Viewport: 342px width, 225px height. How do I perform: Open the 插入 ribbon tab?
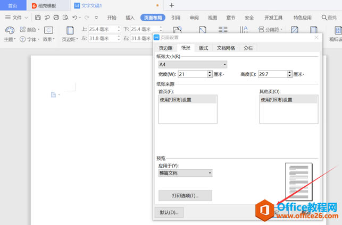coord(130,18)
